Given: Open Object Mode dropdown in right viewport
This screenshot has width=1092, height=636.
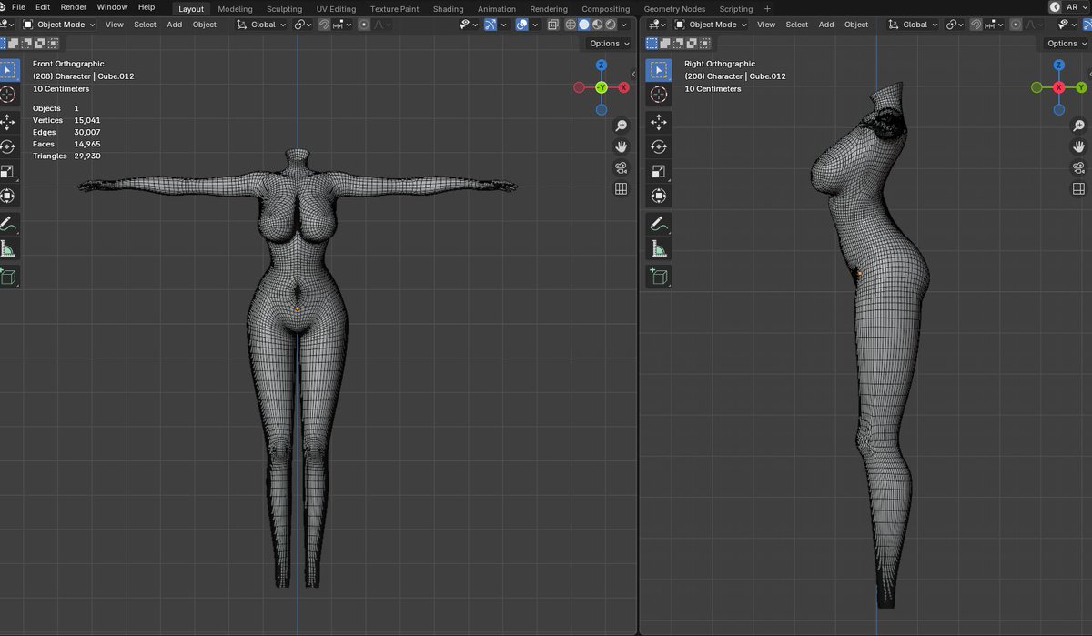Looking at the screenshot, I should tap(710, 25).
